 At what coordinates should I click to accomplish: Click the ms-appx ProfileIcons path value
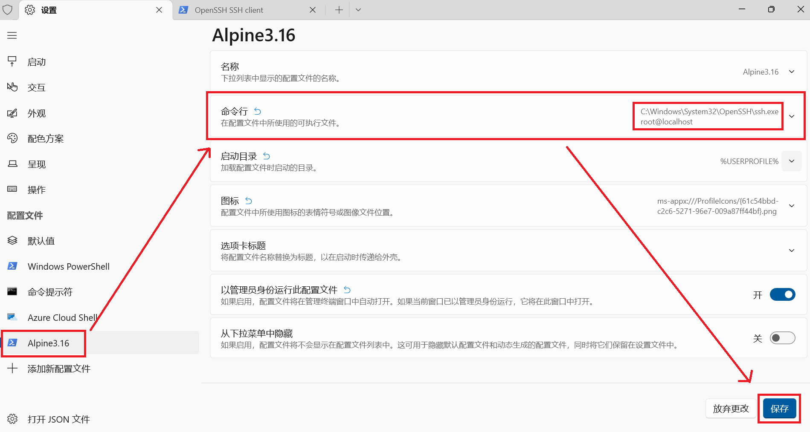(717, 206)
